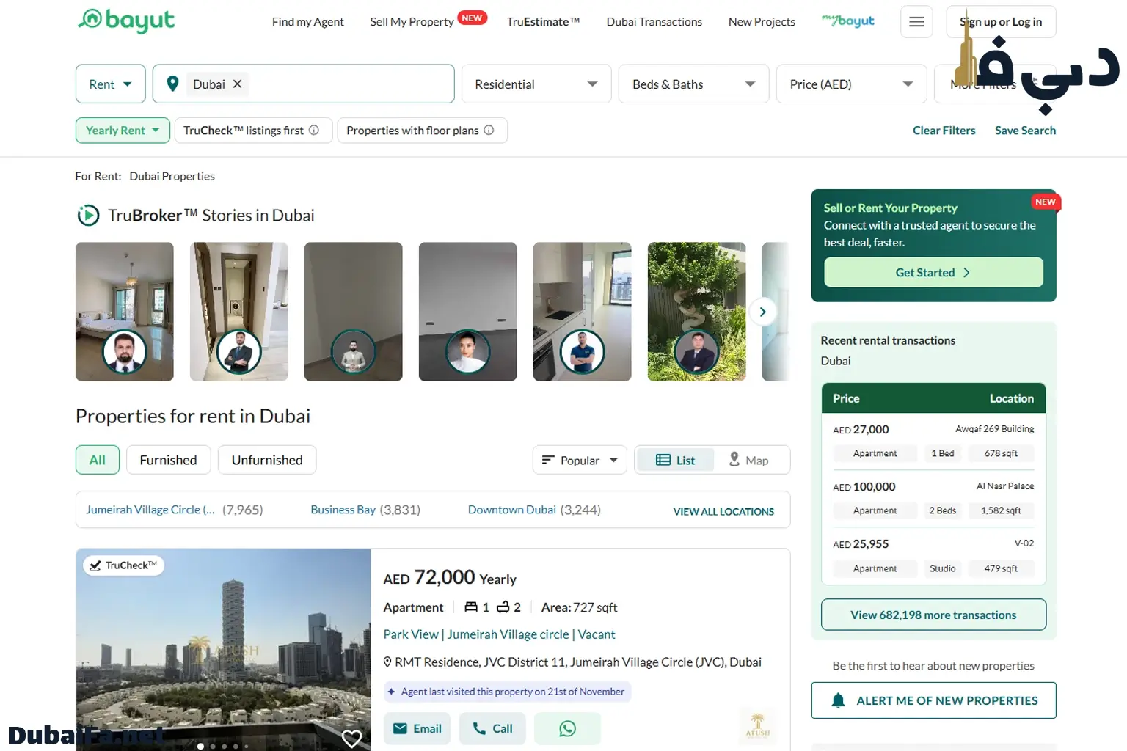Click View All Locations link
The image size is (1127, 751).
723,511
